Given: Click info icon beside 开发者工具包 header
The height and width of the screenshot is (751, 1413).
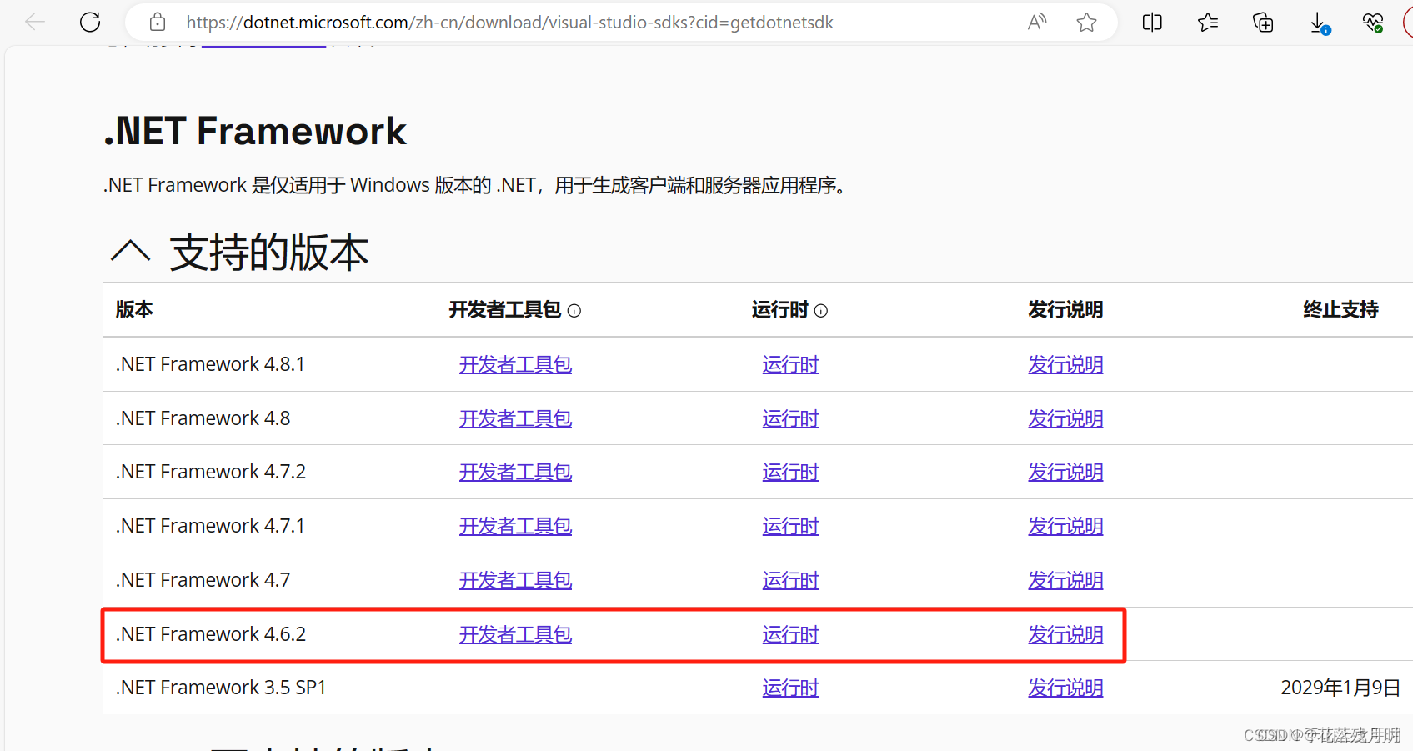Looking at the screenshot, I should click(x=574, y=311).
